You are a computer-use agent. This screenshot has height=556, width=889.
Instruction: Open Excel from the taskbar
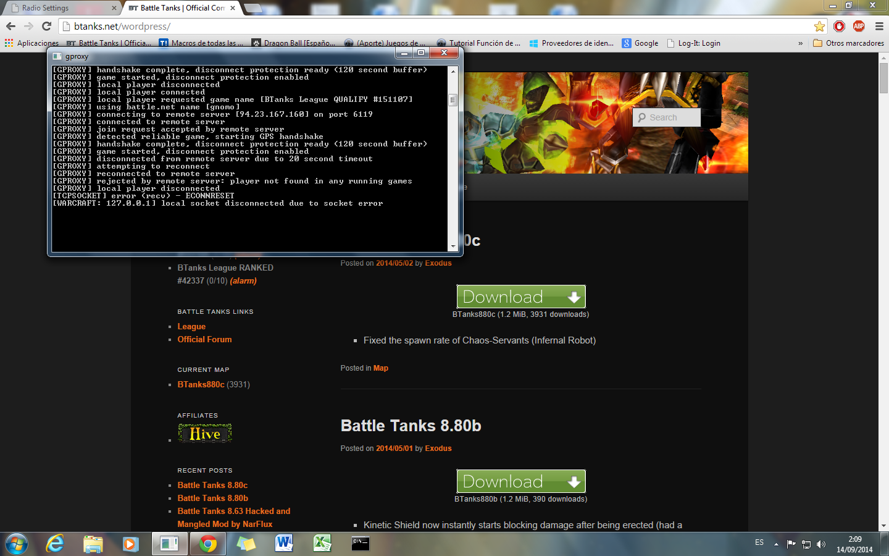[x=322, y=544]
